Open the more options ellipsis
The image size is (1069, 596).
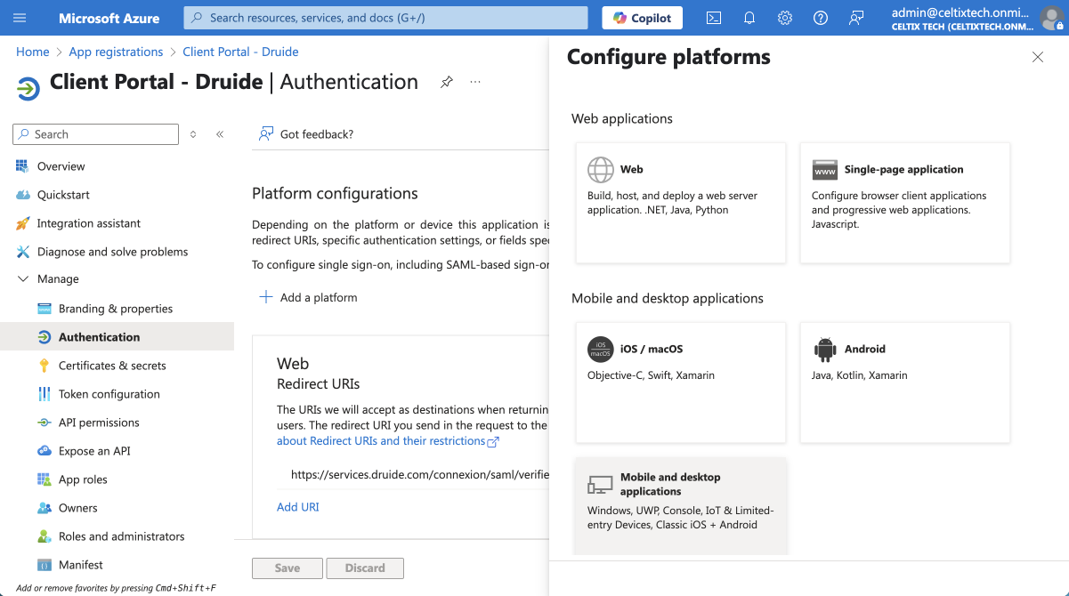(x=475, y=82)
